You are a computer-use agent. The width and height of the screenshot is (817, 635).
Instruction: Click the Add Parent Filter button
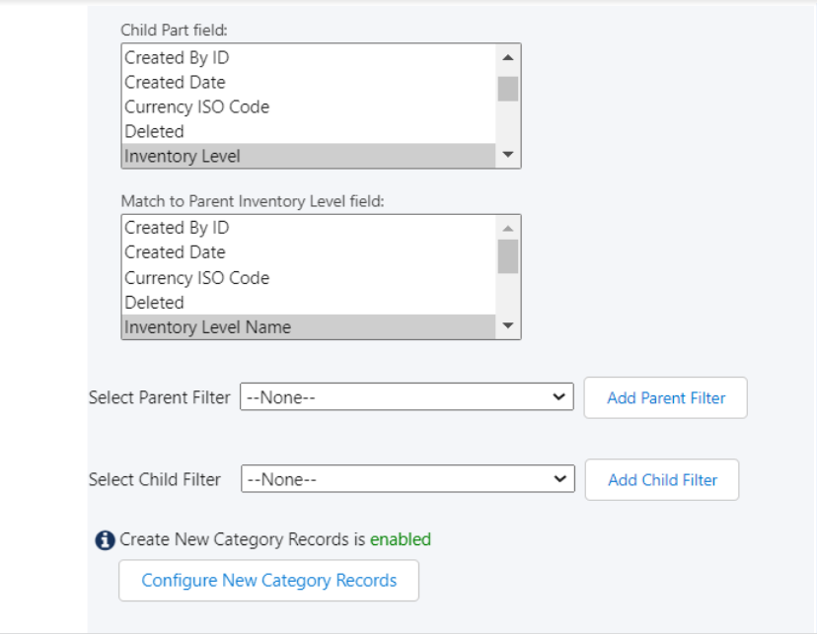665,397
